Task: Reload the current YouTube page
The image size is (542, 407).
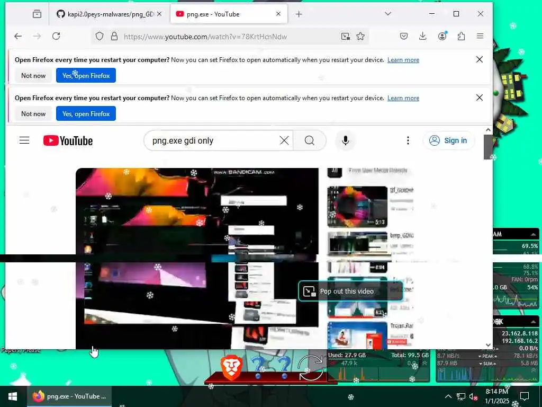Action: pos(56,36)
